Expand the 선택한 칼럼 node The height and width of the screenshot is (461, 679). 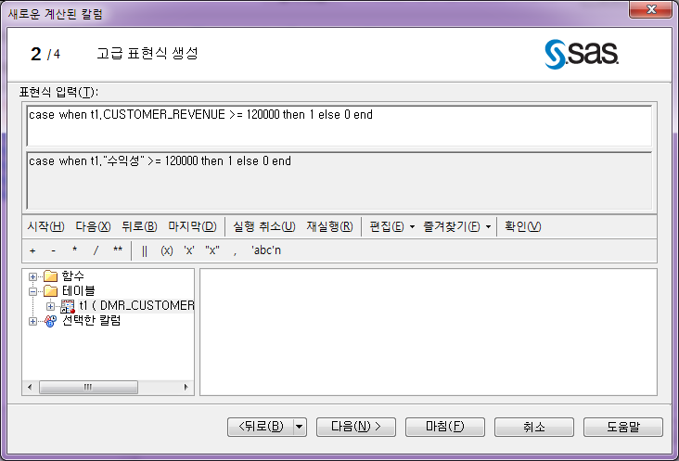pyautogui.click(x=32, y=321)
